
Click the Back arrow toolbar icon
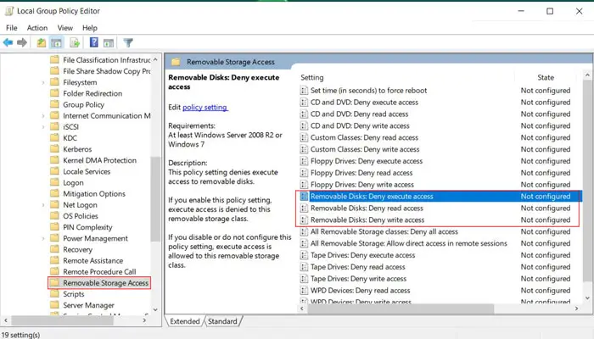click(x=8, y=42)
